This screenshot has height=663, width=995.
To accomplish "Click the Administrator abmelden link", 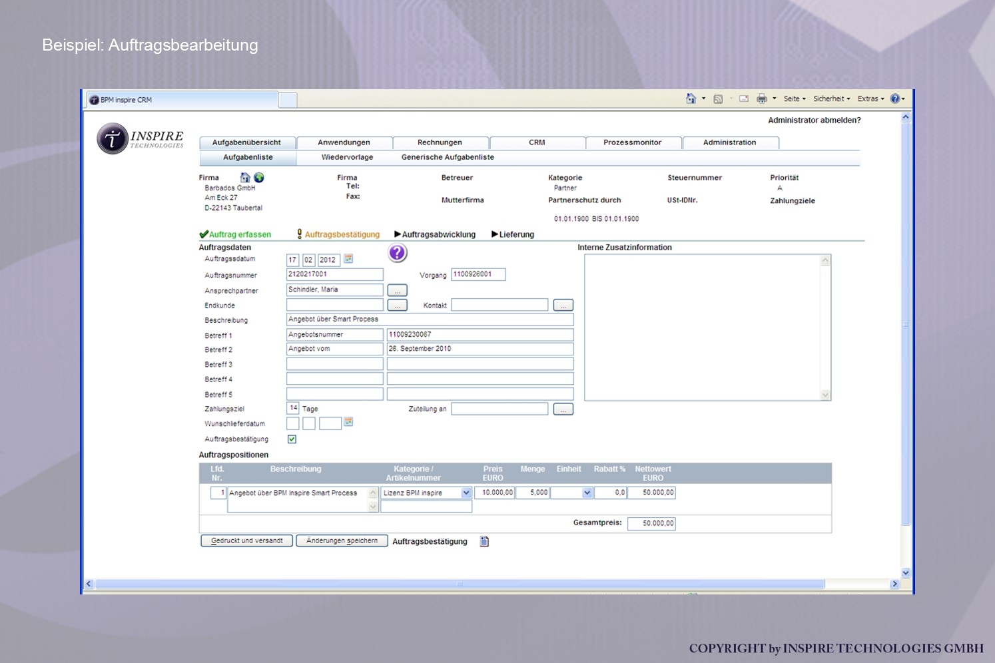I will pos(814,120).
